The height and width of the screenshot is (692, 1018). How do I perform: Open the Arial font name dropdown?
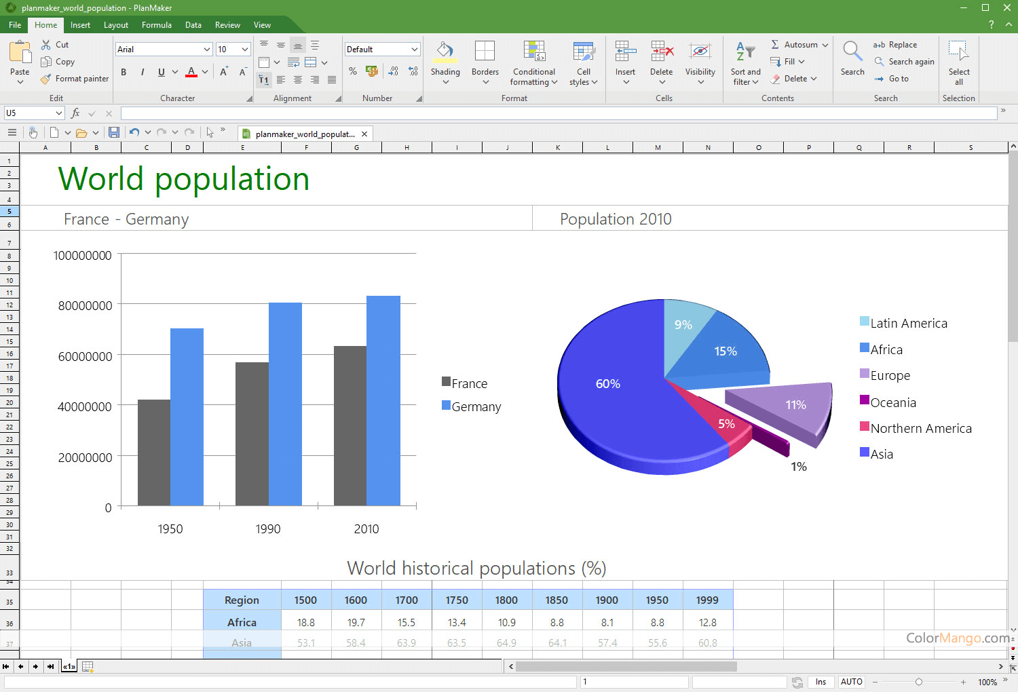pos(207,50)
